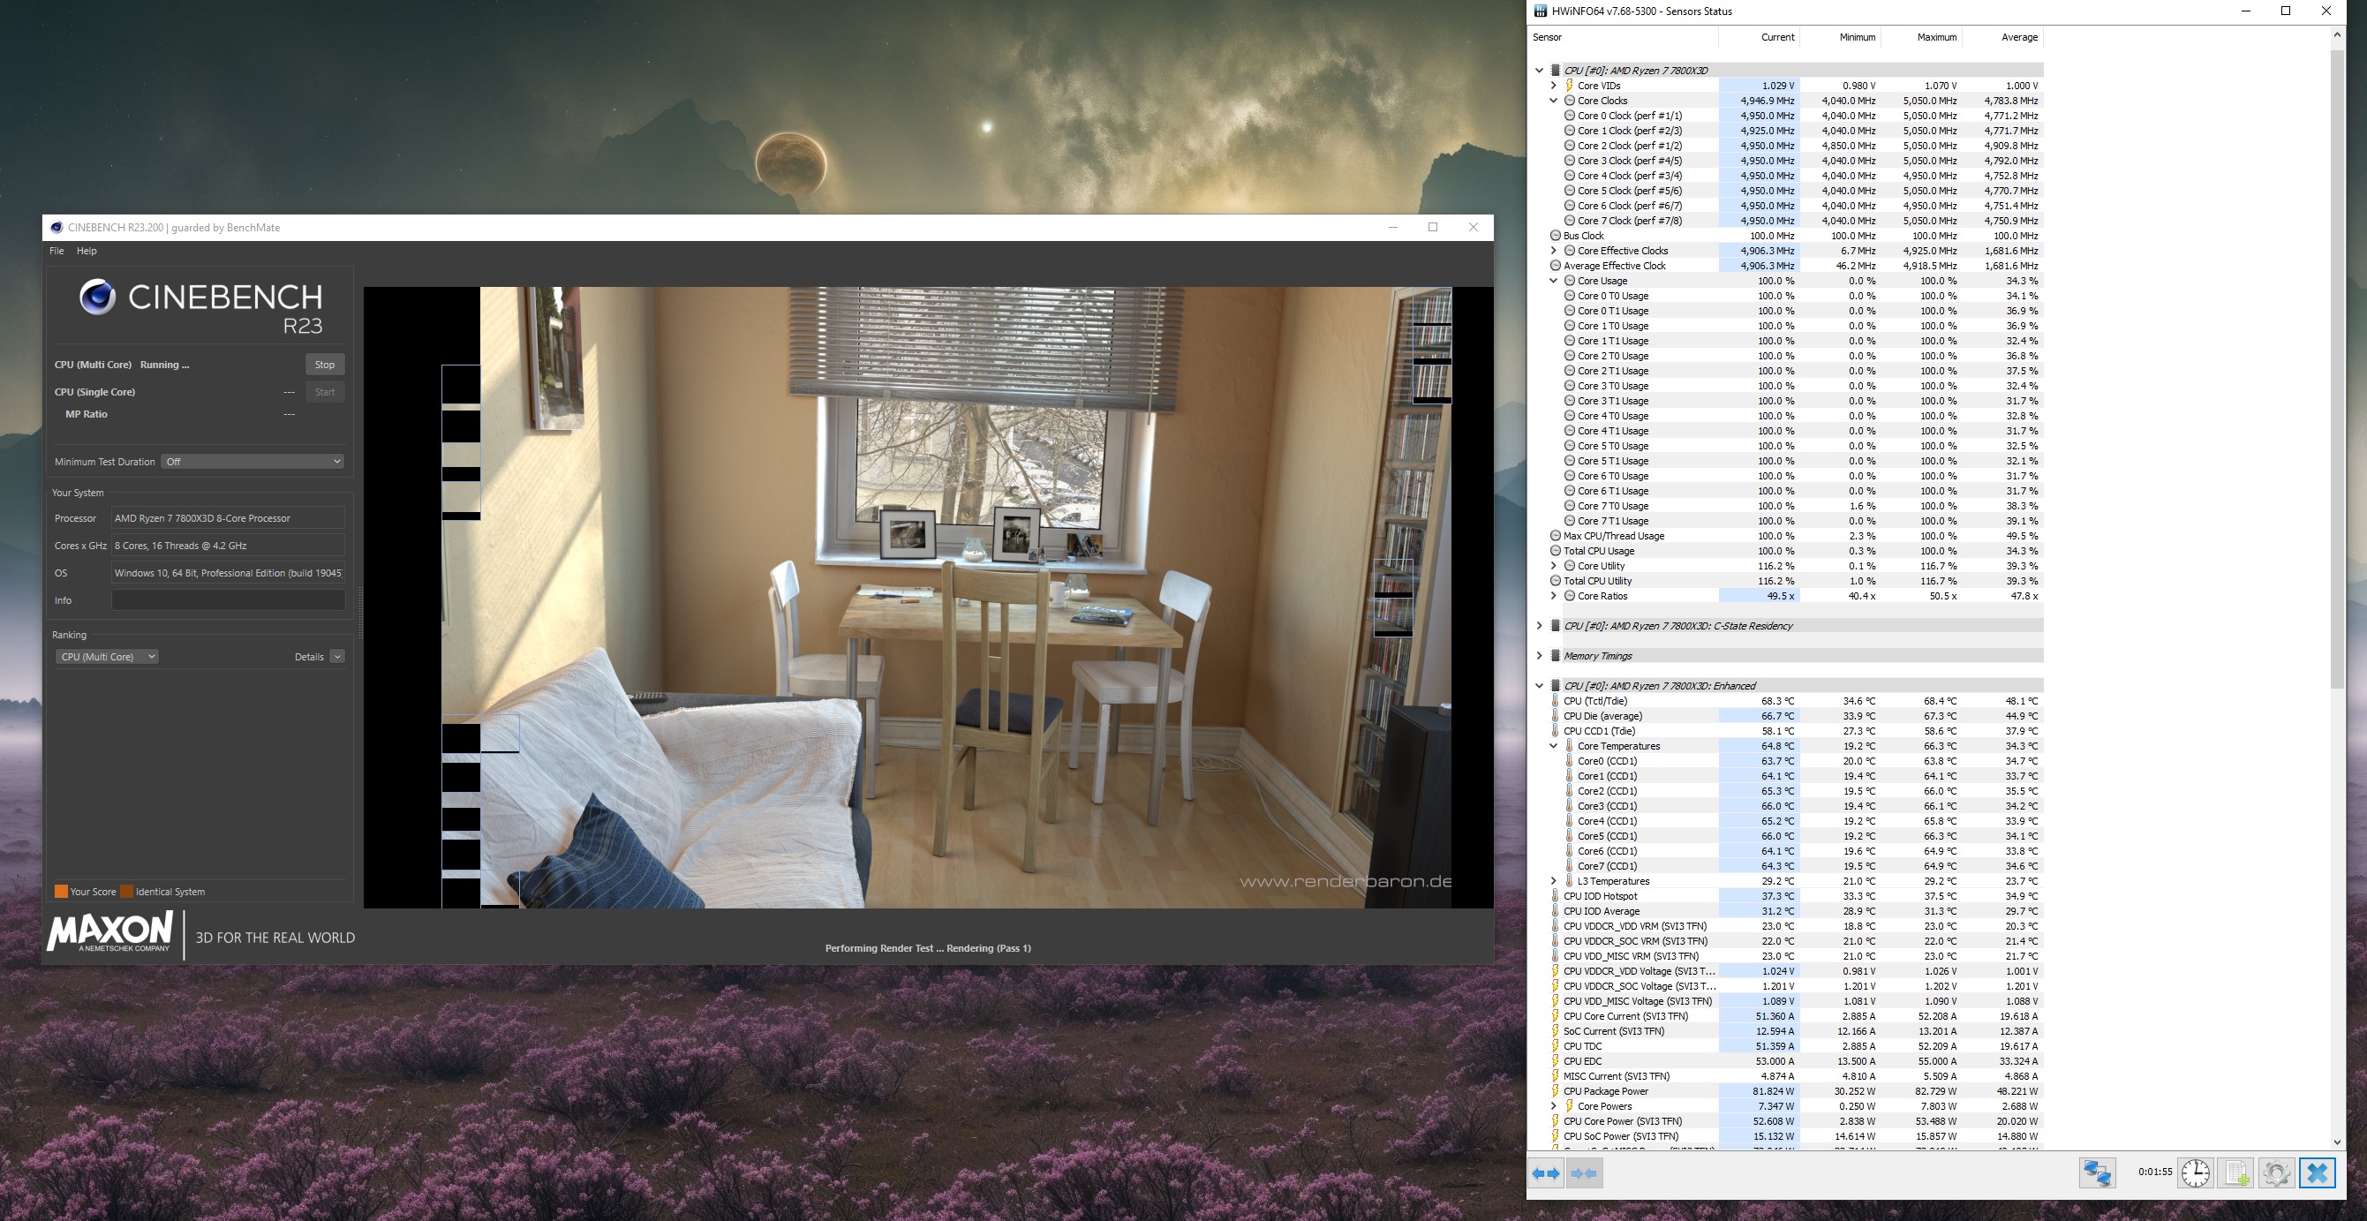Image resolution: width=2367 pixels, height=1221 pixels.
Task: Expand the Core Ratios row
Action: pyautogui.click(x=1554, y=595)
